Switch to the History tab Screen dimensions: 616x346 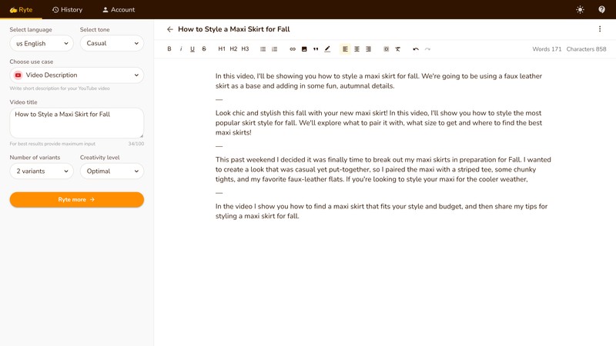click(x=67, y=10)
